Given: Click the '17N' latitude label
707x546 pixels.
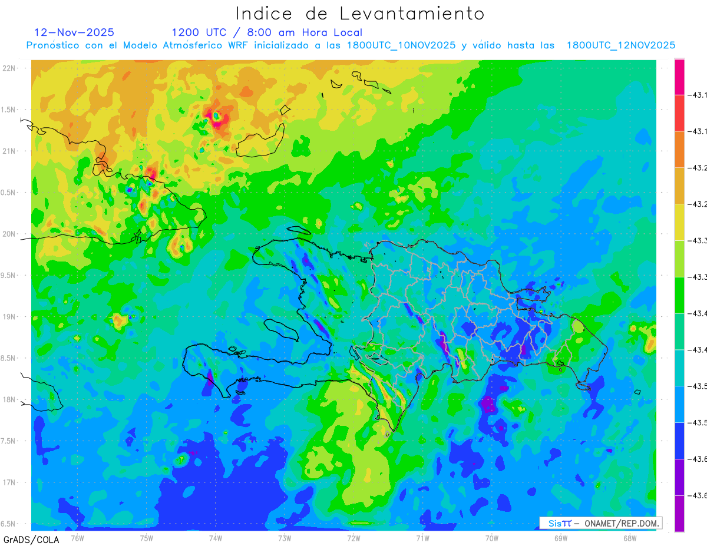Looking at the screenshot, I should [9, 482].
